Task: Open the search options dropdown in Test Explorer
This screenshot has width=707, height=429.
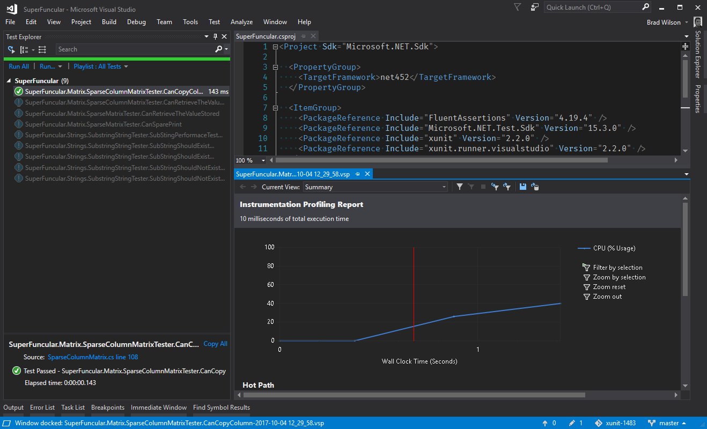Action: point(226,49)
